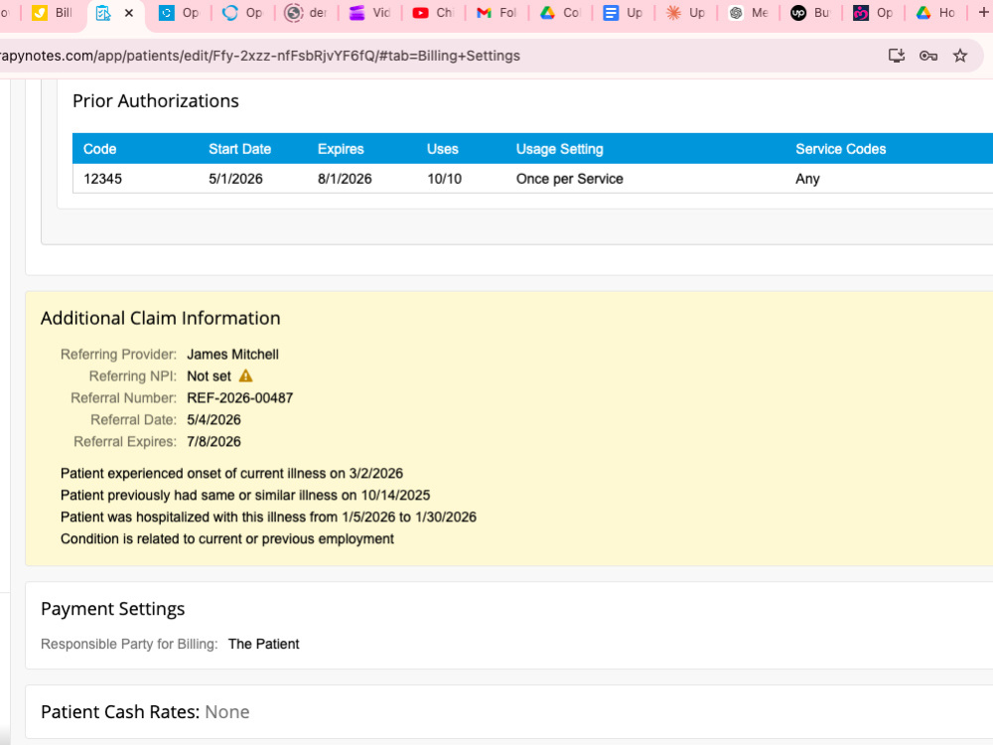The width and height of the screenshot is (993, 745).
Task: Click 'Once per Service' usage cell
Action: 570,179
